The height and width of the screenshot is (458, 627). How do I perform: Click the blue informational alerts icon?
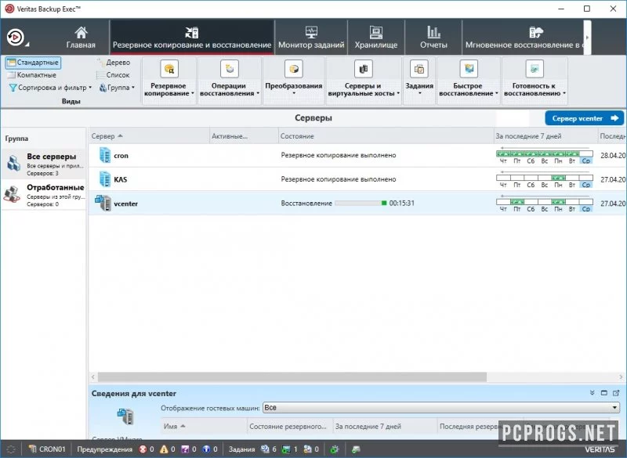pos(206,449)
